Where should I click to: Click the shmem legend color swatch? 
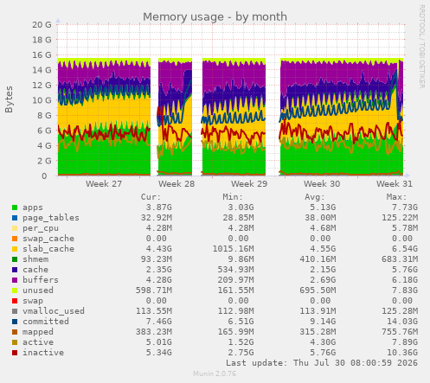tap(15, 259)
